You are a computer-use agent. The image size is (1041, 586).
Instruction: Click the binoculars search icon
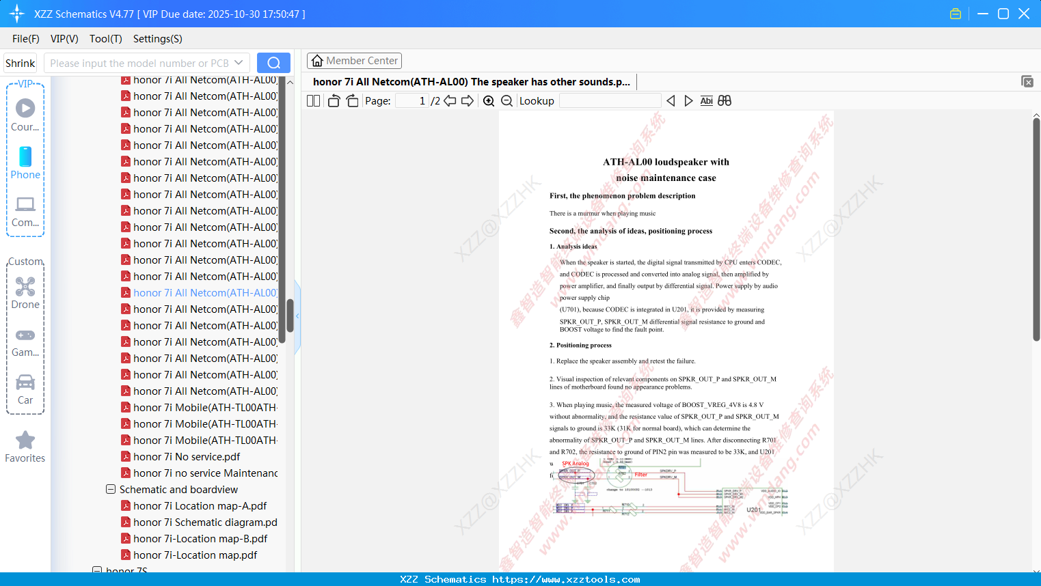click(x=725, y=101)
